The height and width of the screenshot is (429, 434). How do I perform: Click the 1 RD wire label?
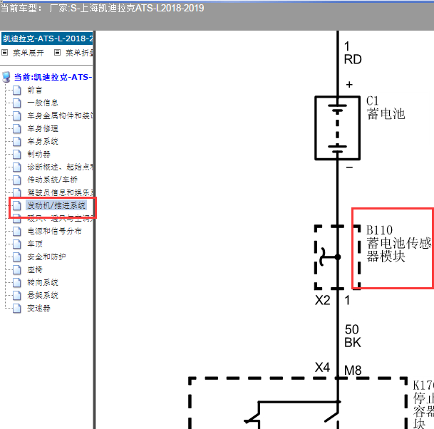coord(353,53)
